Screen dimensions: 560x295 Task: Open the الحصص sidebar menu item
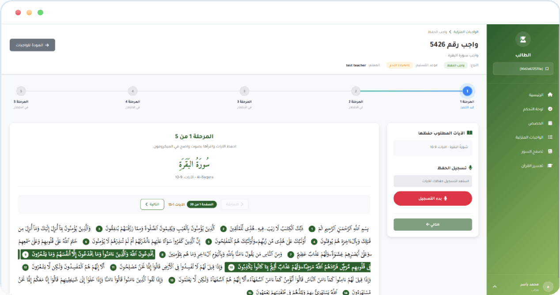pyautogui.click(x=537, y=123)
